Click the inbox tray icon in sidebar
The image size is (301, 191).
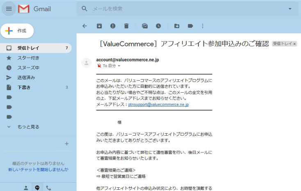tap(9, 48)
